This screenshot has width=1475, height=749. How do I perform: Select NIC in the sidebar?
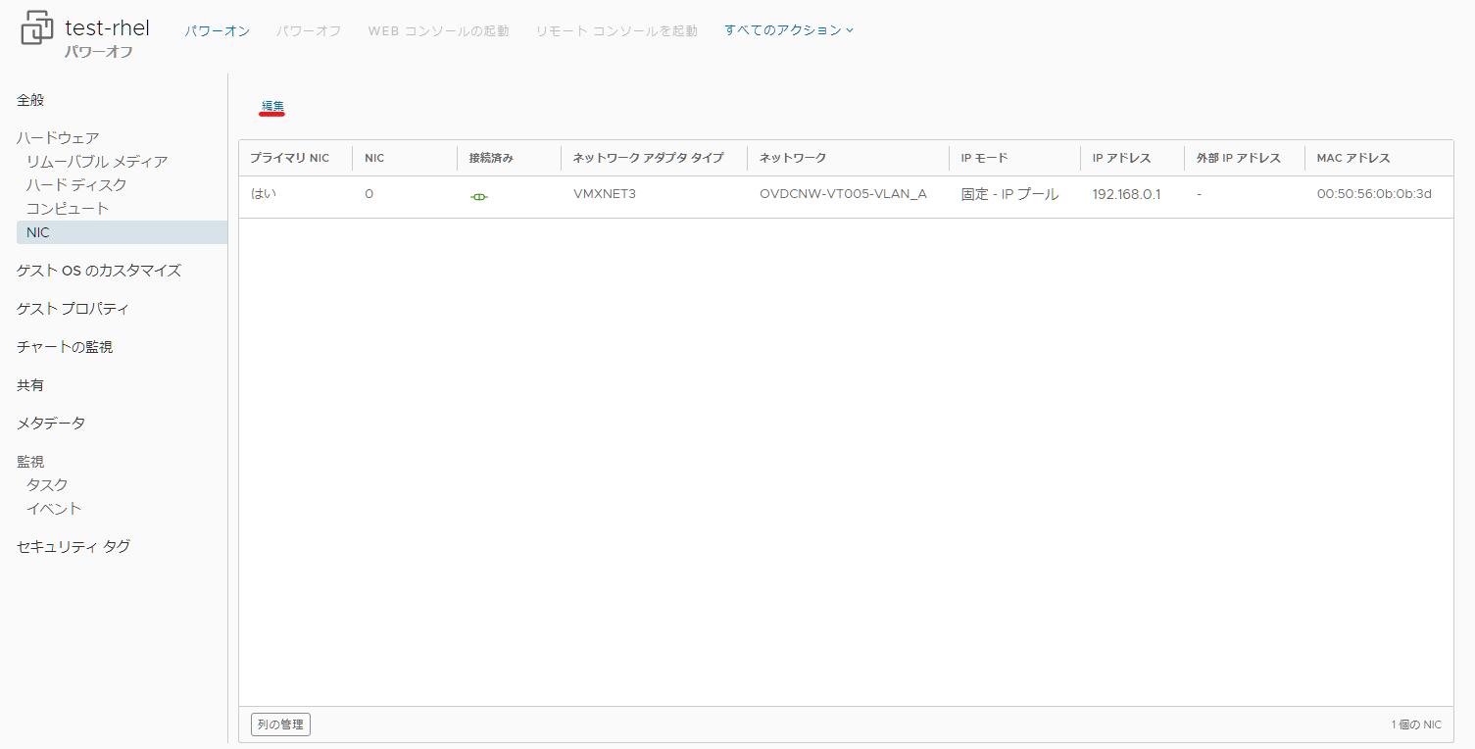click(122, 232)
